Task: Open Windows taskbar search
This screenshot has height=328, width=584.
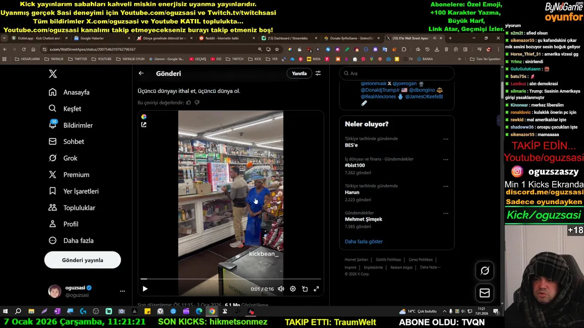Action: 18,312
